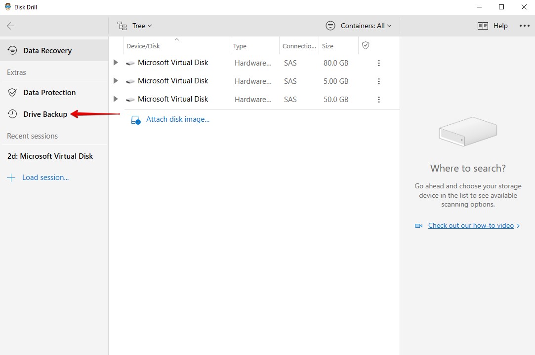This screenshot has height=355, width=535.
Task: Click the Load session link
Action: click(x=45, y=177)
